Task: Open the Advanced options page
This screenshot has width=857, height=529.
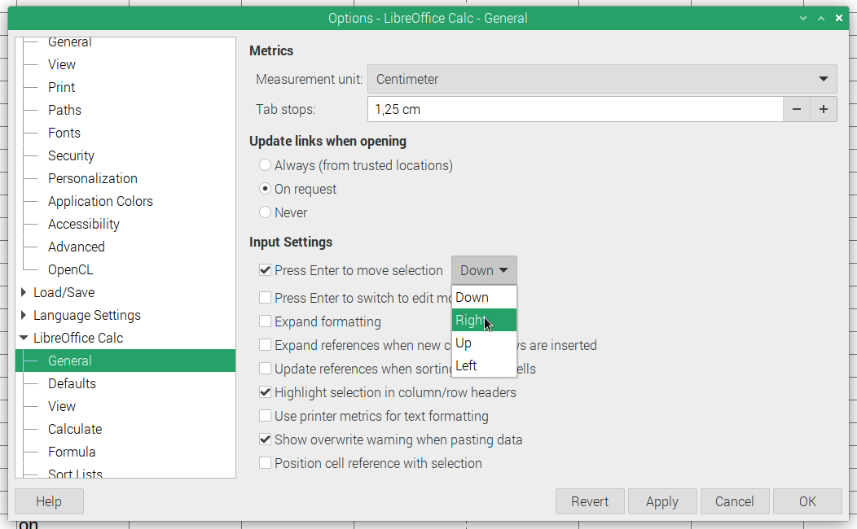Action: pos(77,247)
